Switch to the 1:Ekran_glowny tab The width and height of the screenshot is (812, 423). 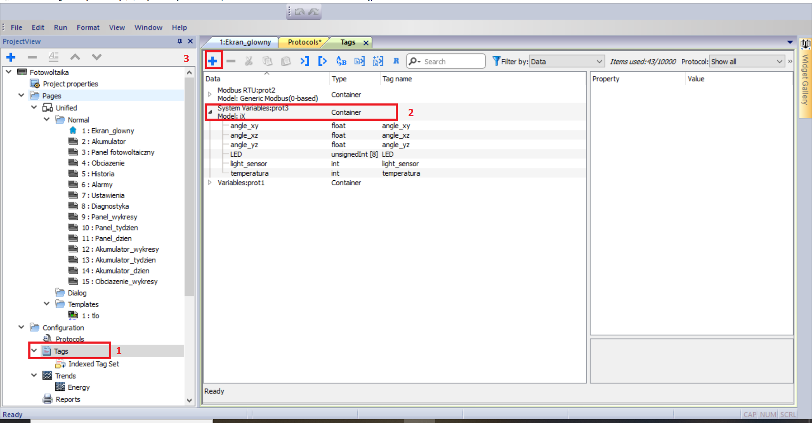(x=245, y=42)
